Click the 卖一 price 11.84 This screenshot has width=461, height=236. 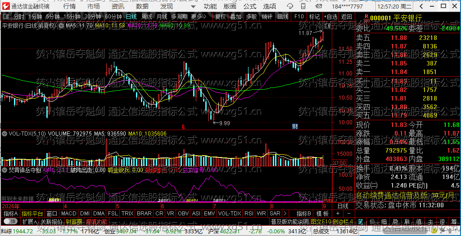point(398,72)
